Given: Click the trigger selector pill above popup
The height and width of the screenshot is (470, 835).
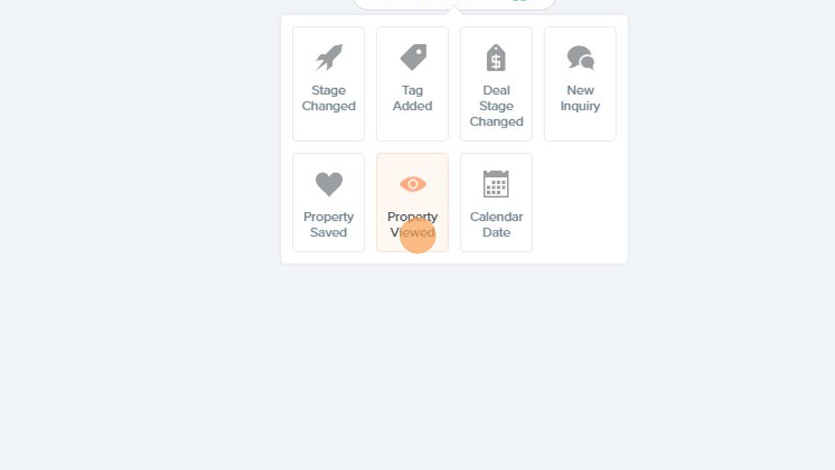Looking at the screenshot, I should 454,4.
